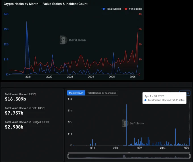This screenshot has height=162, width=193.
Task: Click the $4B label on the upper chart axis
Action: pos(6,14)
